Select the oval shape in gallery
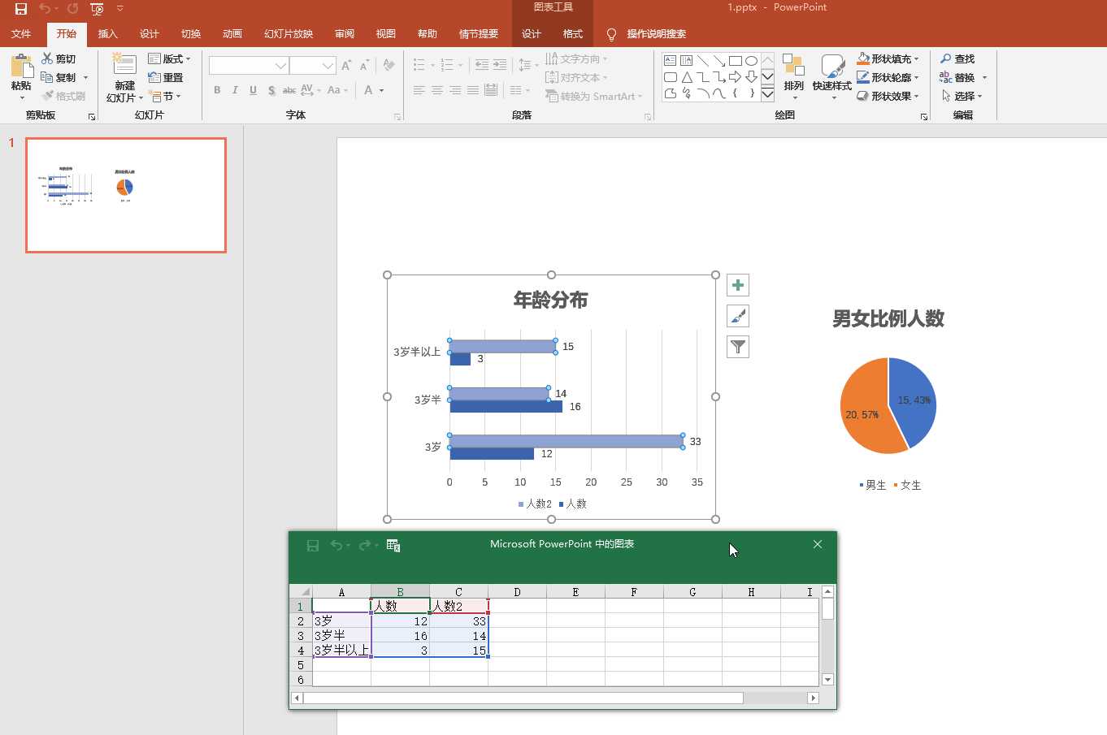This screenshot has height=735, width=1107. [x=751, y=61]
